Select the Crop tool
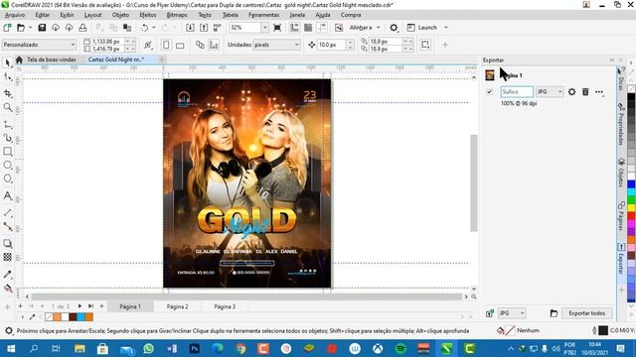This screenshot has width=636, height=357. pyautogui.click(x=7, y=93)
